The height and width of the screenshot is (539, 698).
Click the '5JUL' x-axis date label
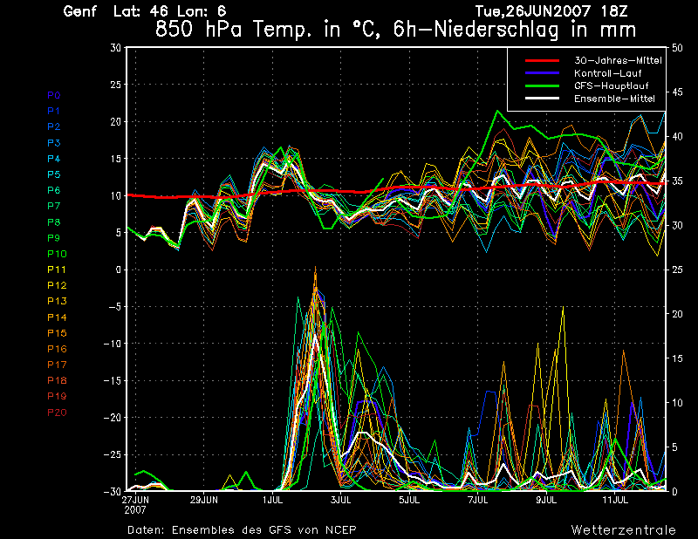click(409, 500)
